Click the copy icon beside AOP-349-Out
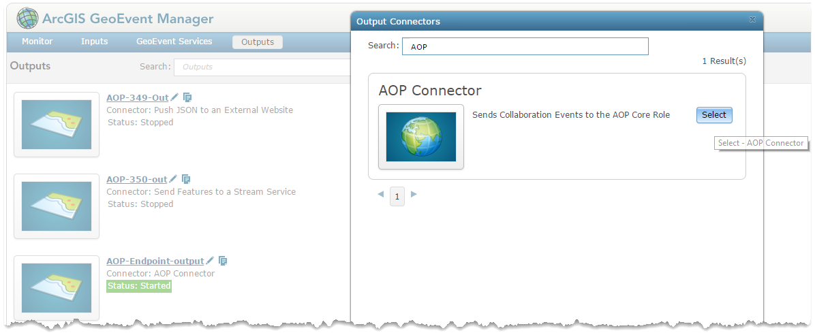Viewport: 815px width, 335px height. coord(187,97)
